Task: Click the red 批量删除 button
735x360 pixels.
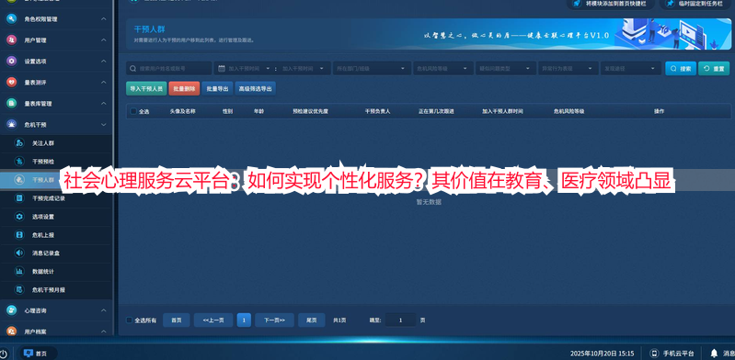Action: (184, 88)
